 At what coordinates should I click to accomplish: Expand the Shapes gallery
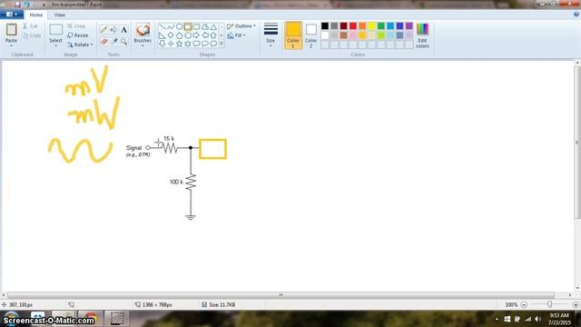click(x=222, y=44)
